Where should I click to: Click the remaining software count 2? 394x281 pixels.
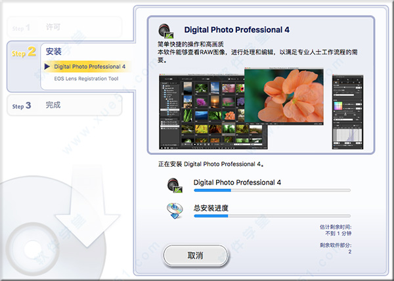point(350,251)
